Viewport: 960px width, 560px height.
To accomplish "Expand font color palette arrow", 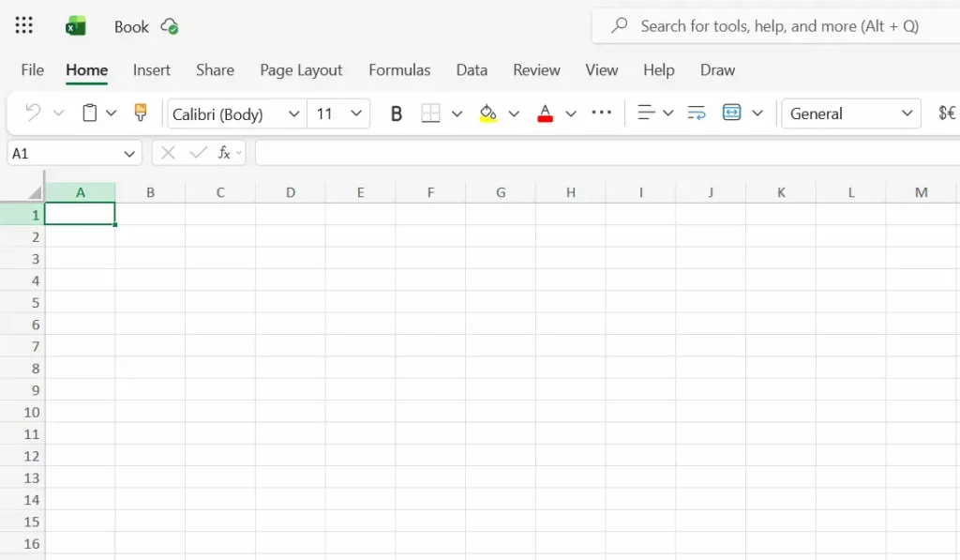I will (571, 114).
